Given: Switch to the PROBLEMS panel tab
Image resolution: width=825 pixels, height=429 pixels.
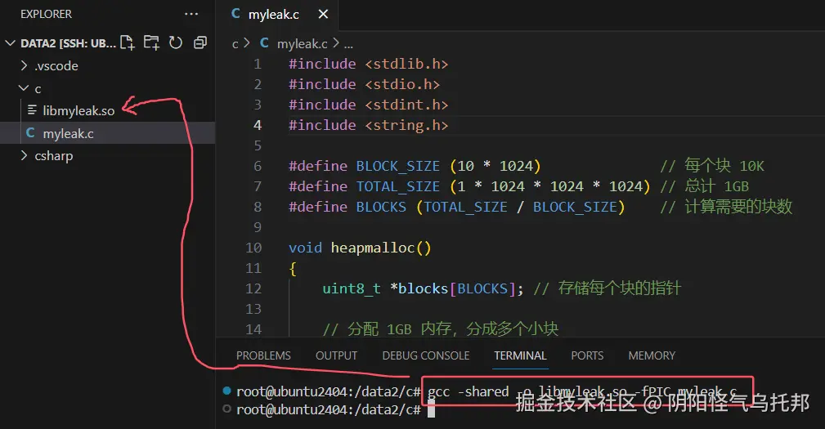Looking at the screenshot, I should click(263, 356).
